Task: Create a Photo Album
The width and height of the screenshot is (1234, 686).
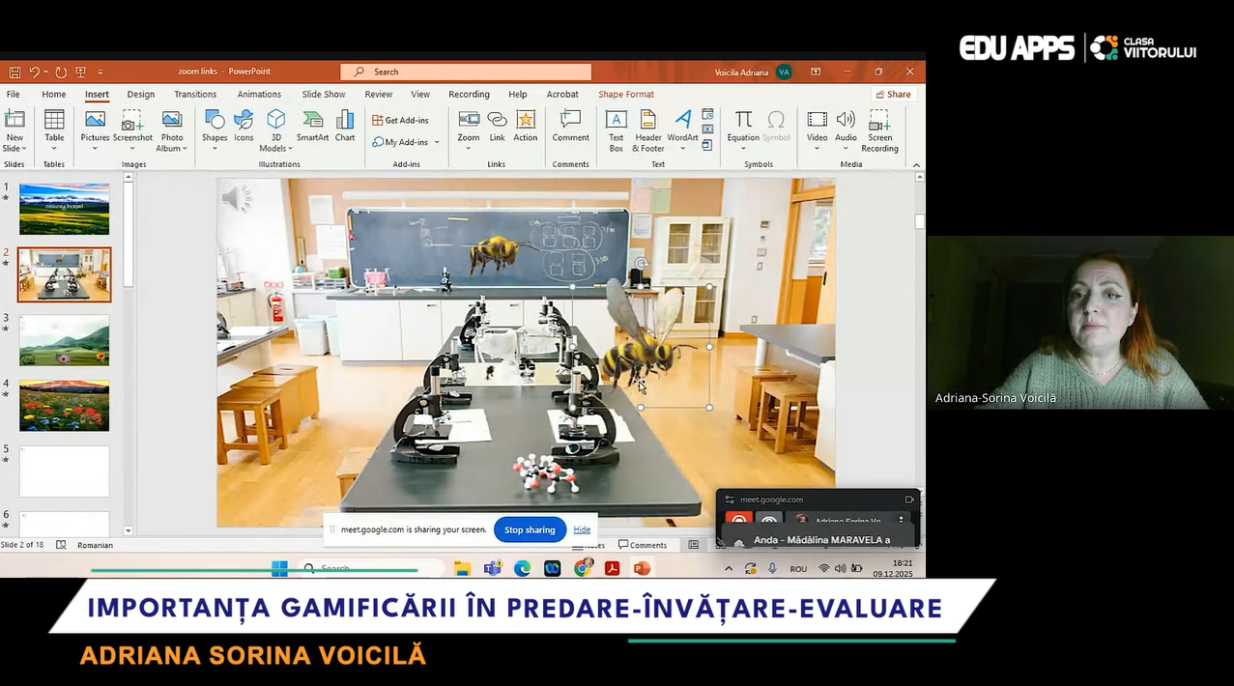Action: [x=172, y=131]
